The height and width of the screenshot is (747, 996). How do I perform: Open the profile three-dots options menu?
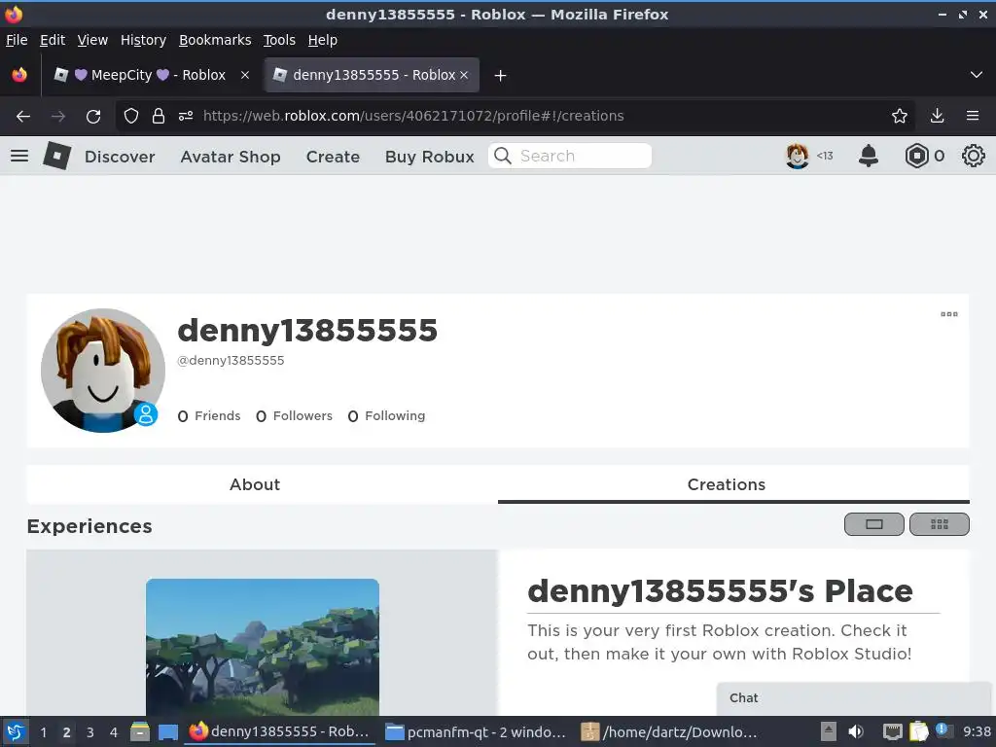[x=949, y=314]
